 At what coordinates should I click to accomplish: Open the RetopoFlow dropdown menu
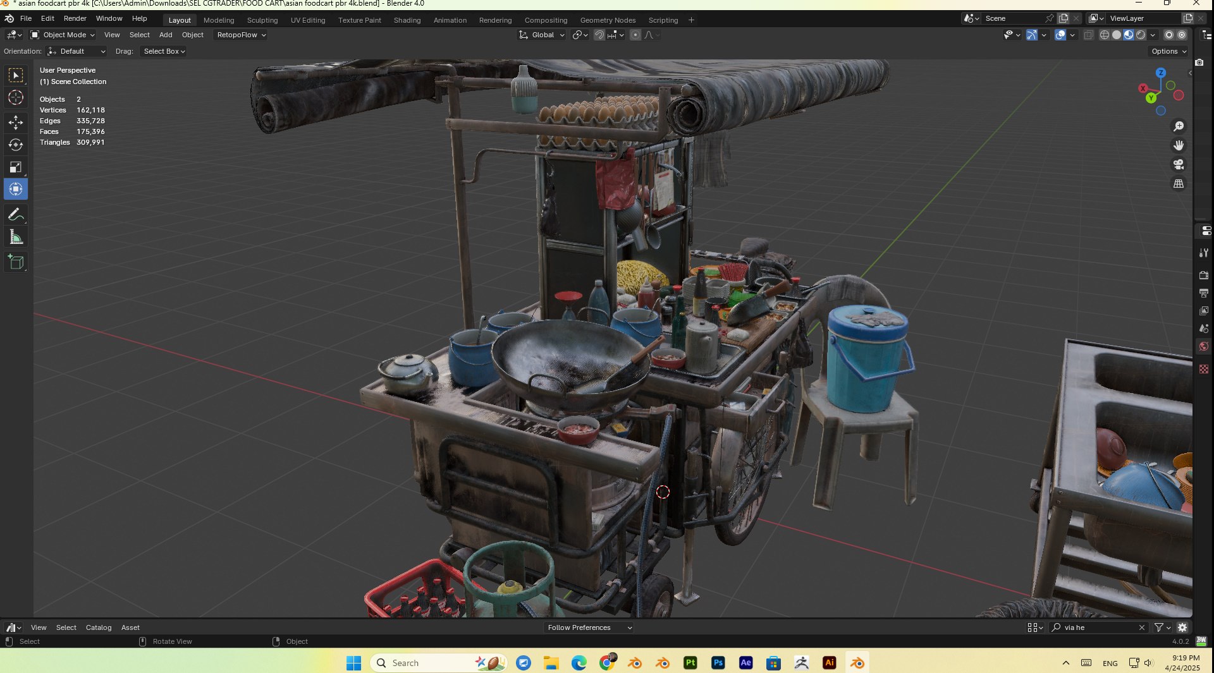coord(242,35)
